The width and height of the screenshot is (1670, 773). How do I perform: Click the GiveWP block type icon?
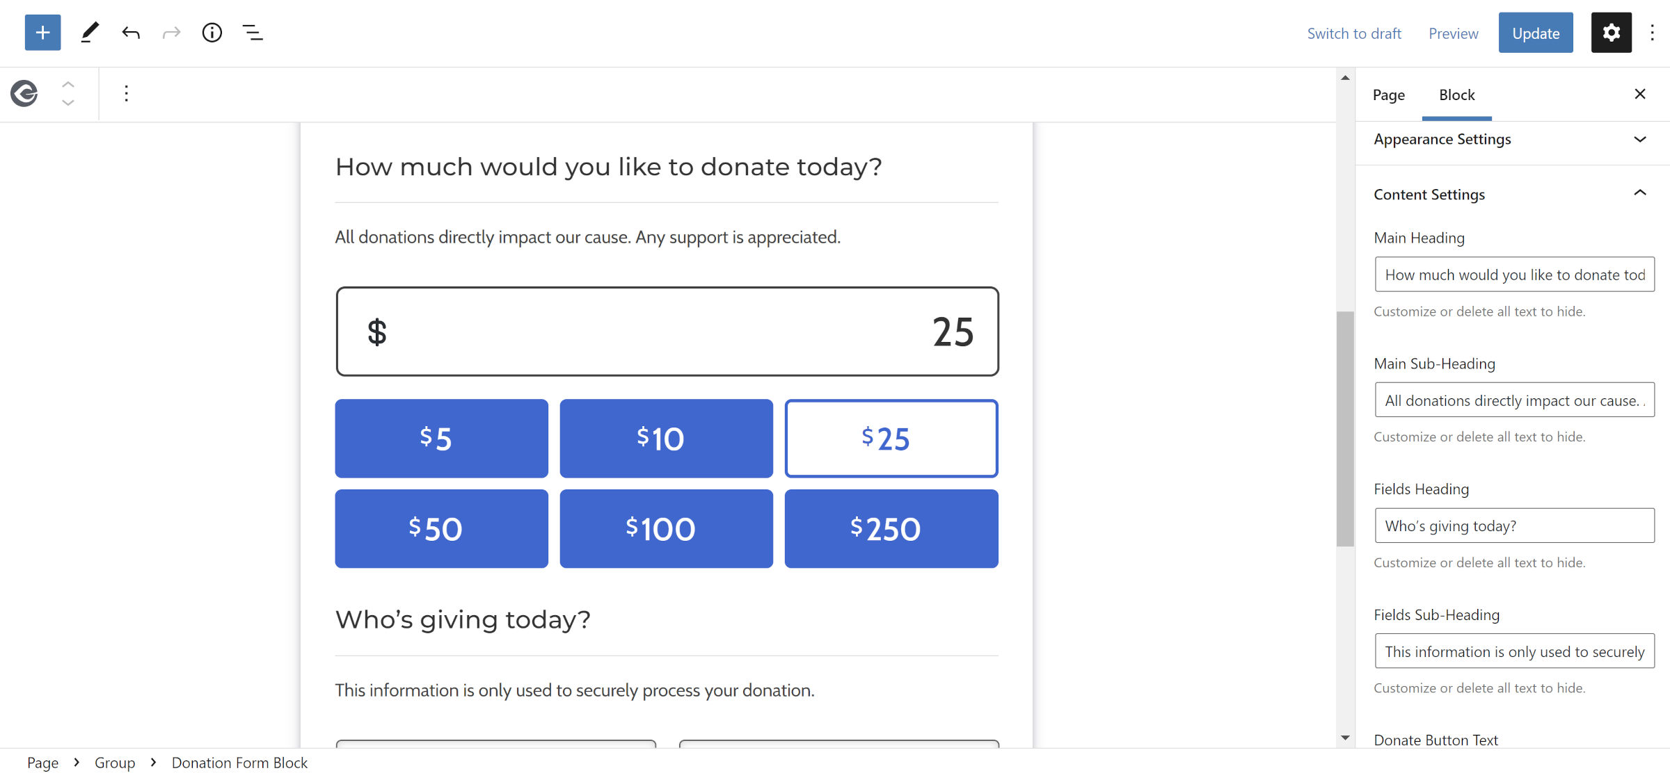pyautogui.click(x=24, y=93)
